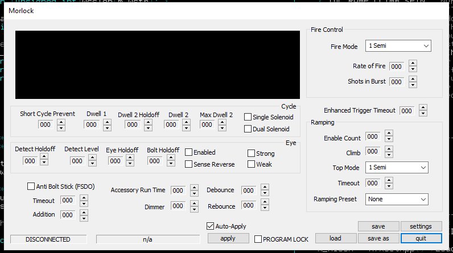The image size is (453, 253).
Task: Uncheck the Auto-Apply checkbox
Action: pyautogui.click(x=211, y=226)
